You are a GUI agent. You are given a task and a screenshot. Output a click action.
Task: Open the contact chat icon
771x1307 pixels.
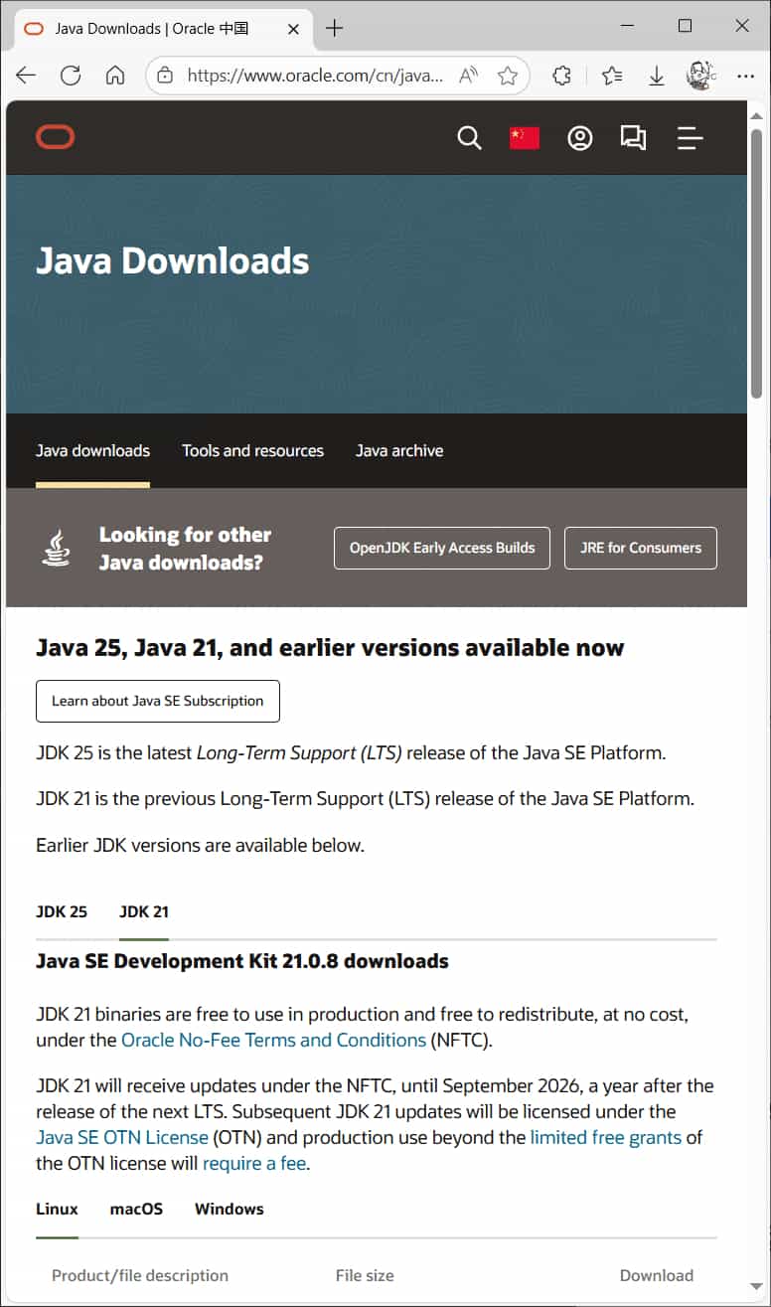pos(633,138)
